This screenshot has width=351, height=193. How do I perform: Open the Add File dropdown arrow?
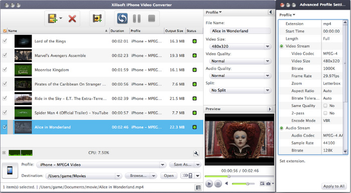(61, 18)
